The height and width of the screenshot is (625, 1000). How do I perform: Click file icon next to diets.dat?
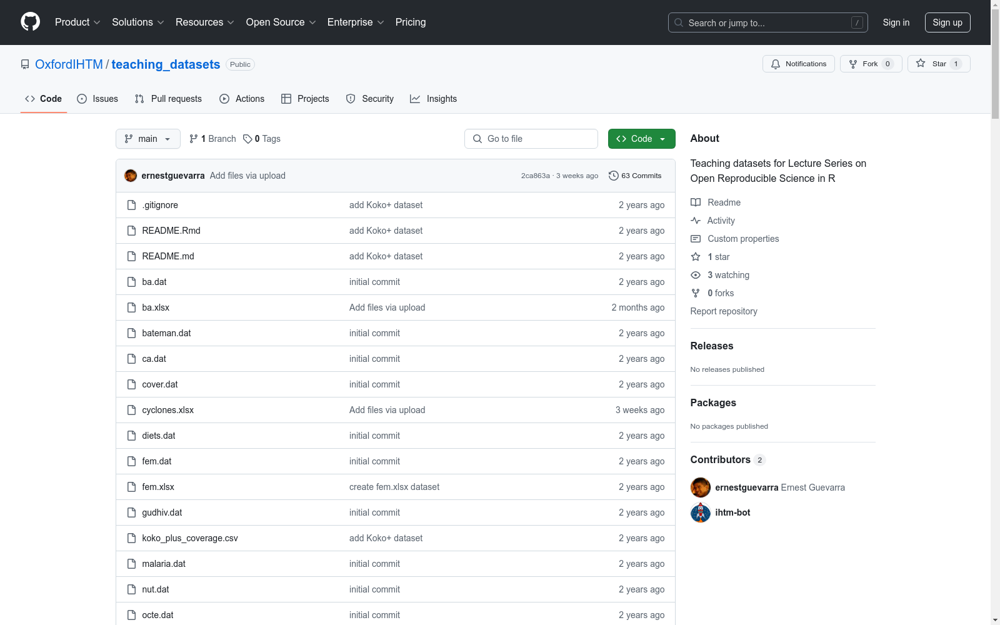[131, 436]
